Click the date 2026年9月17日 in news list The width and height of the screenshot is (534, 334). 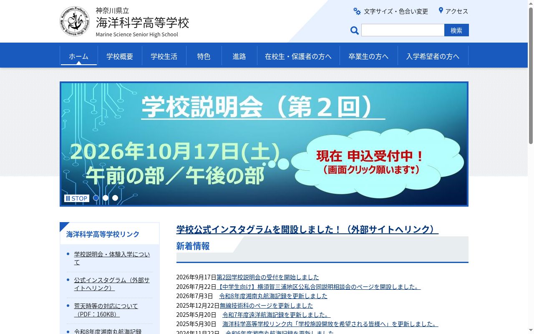[x=196, y=277]
